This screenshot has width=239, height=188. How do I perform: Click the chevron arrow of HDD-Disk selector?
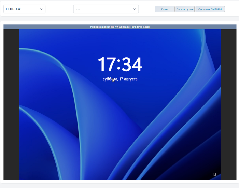coord(41,9)
